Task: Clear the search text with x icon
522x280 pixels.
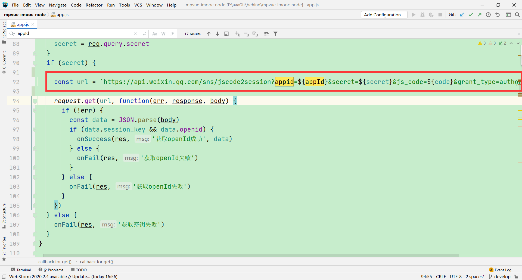Action: 135,34
